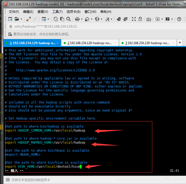Click the Xshell window title bar icon
186x184 pixels.
click(6, 4)
